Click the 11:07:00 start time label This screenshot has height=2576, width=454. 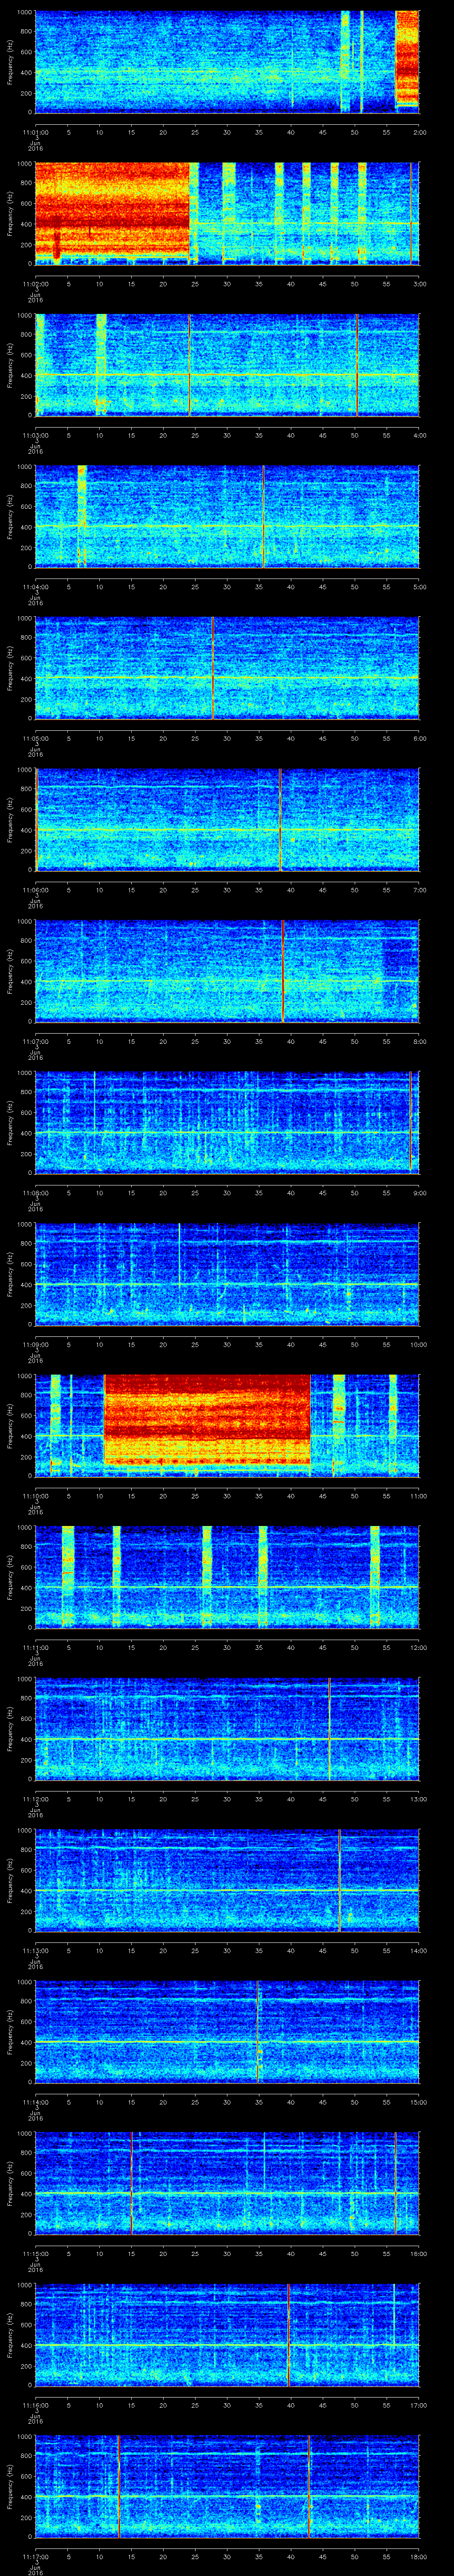click(35, 1041)
